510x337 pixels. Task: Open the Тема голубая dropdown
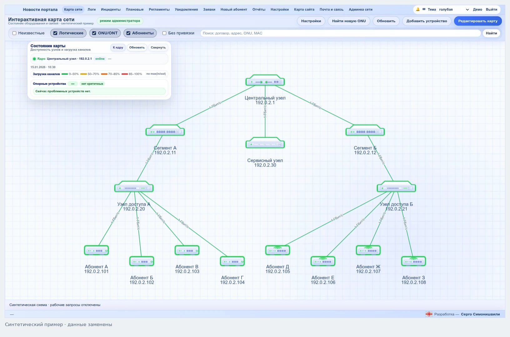click(454, 10)
